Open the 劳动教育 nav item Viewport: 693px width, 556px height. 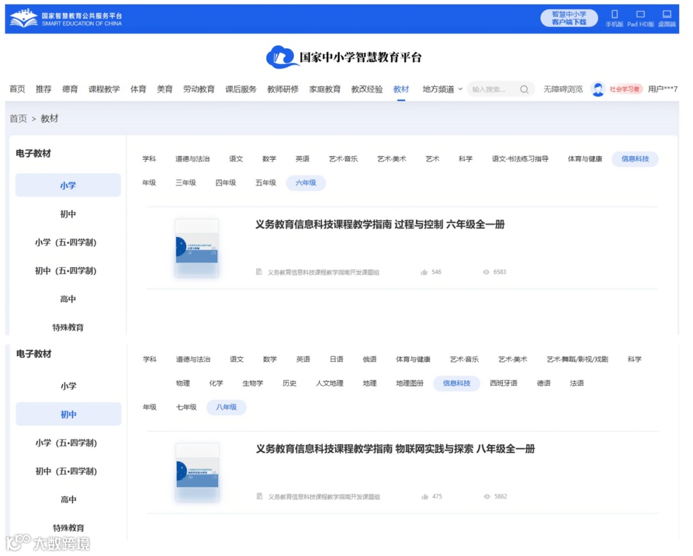199,89
